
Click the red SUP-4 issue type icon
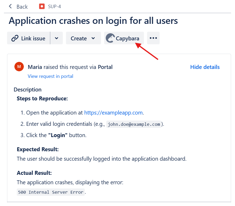42,6
